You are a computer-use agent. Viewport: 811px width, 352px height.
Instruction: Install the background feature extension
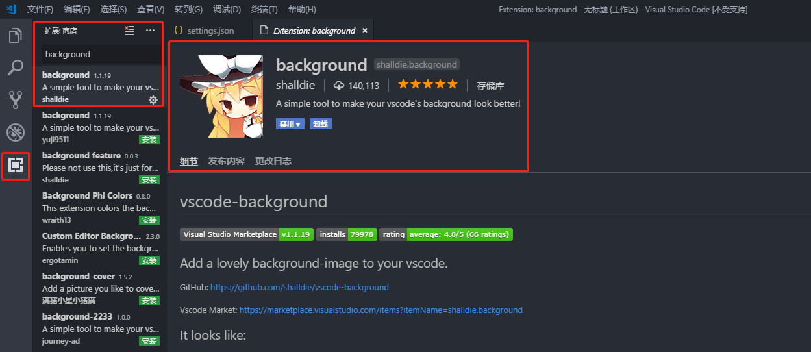pyautogui.click(x=149, y=180)
